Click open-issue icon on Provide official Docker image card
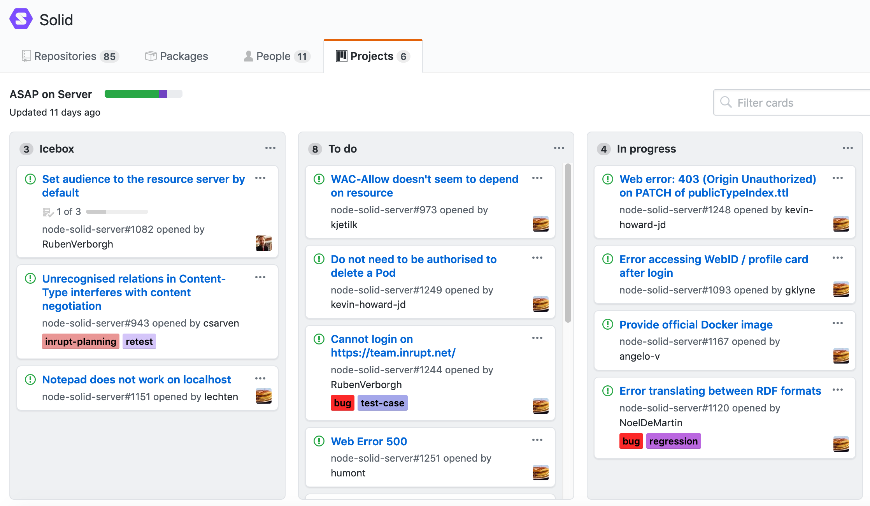This screenshot has width=870, height=506. (x=608, y=324)
